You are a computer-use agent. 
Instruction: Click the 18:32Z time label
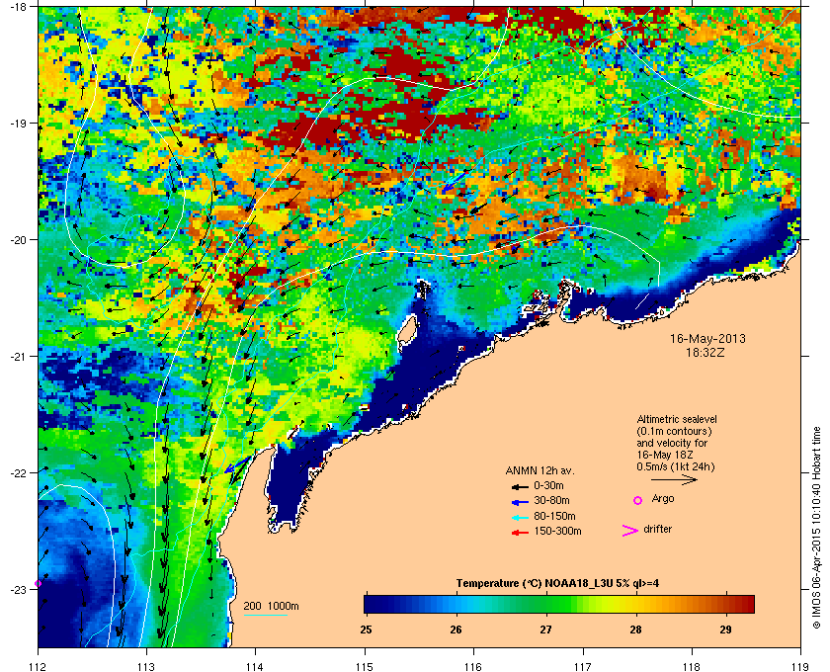tap(707, 352)
